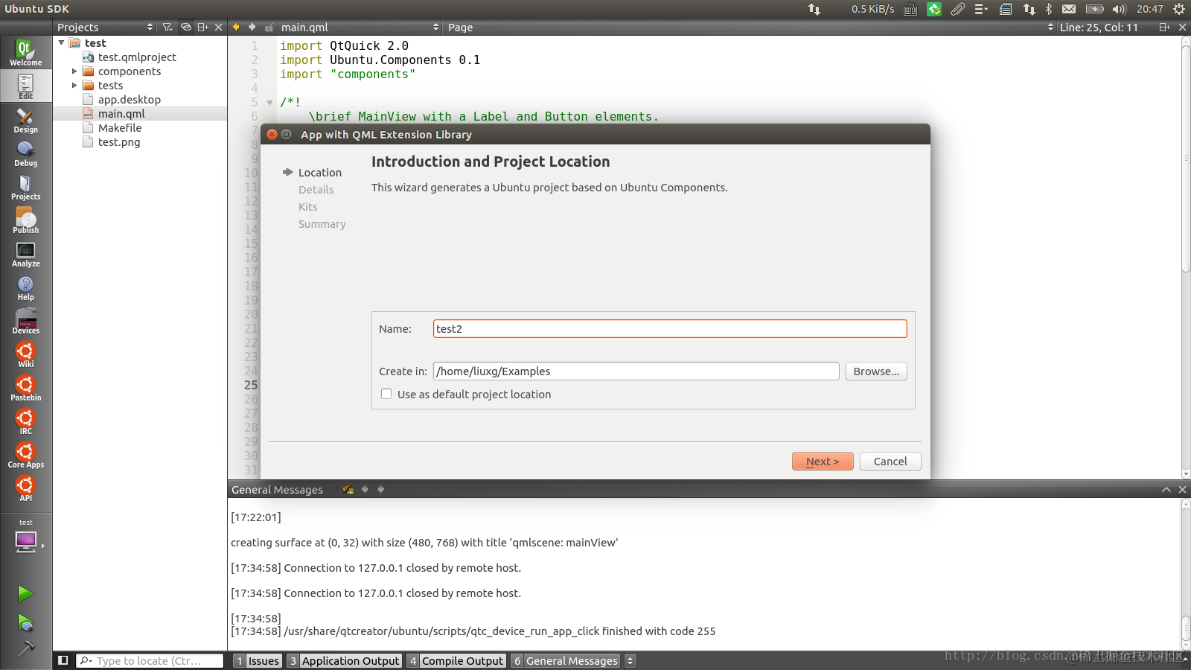Viewport: 1191px width, 670px height.
Task: Click the Line 25, Col 11 indicator
Action: 1099,27
